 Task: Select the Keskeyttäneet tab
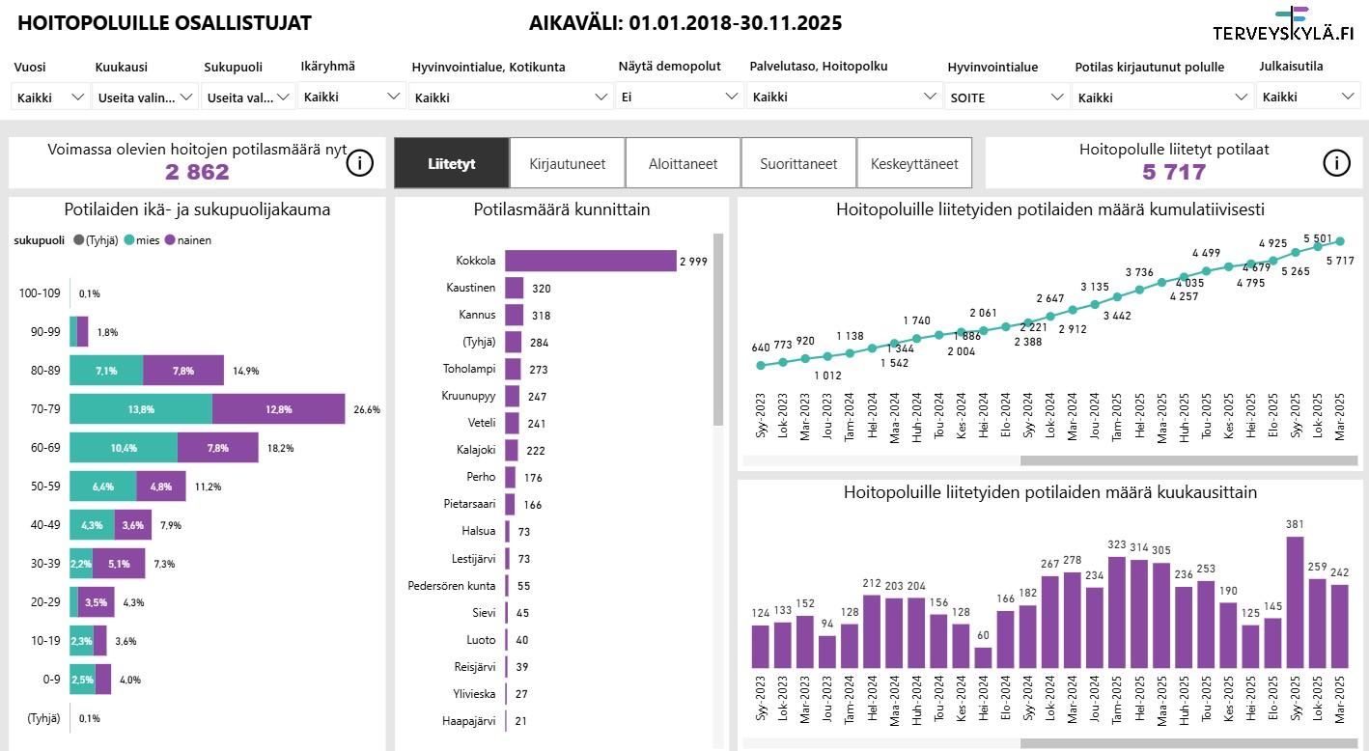[914, 163]
